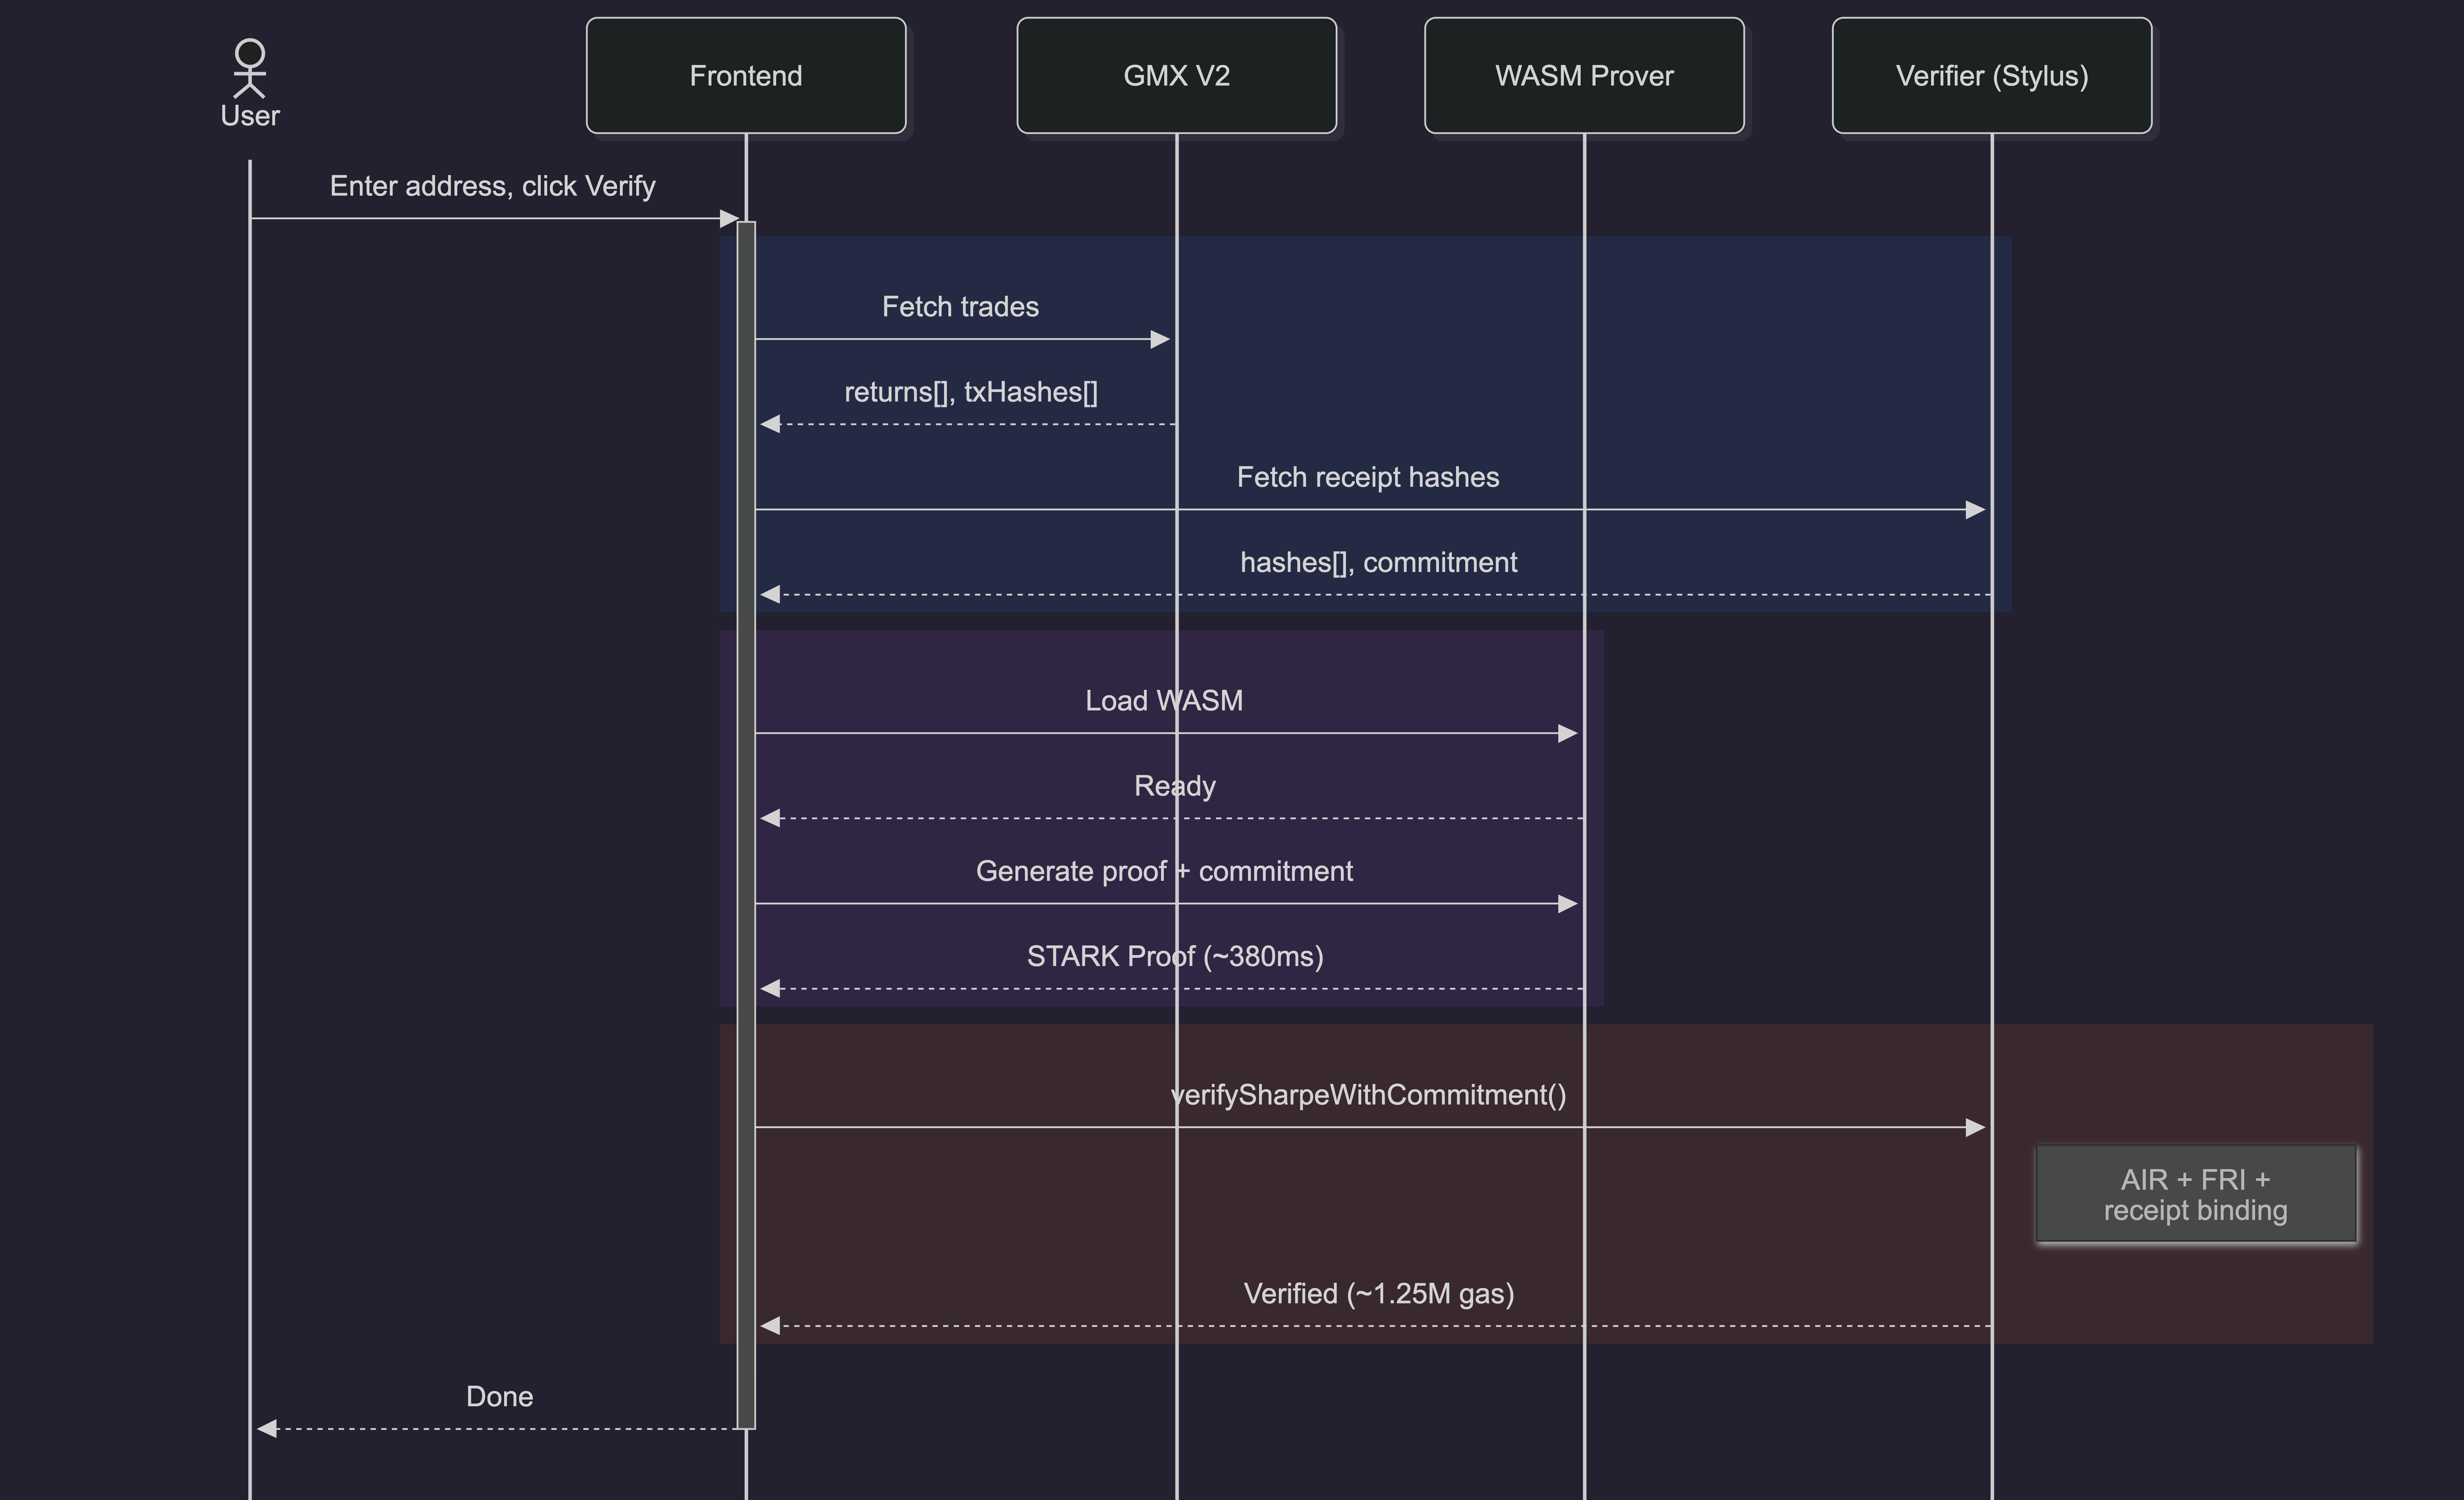Click the 'Ready' reply label
Screen dimensions: 2464x1500
tap(1174, 786)
